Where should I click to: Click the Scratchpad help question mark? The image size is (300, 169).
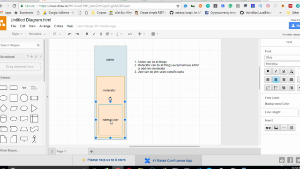pos(28,56)
